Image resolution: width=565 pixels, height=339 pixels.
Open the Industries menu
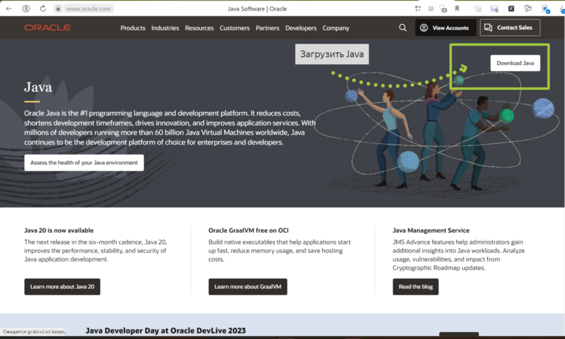pyautogui.click(x=165, y=28)
